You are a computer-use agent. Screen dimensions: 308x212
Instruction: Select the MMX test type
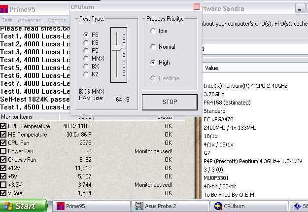pos(86,59)
